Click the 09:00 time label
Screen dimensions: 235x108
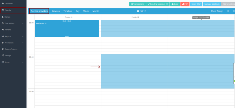(x=31, y=23)
